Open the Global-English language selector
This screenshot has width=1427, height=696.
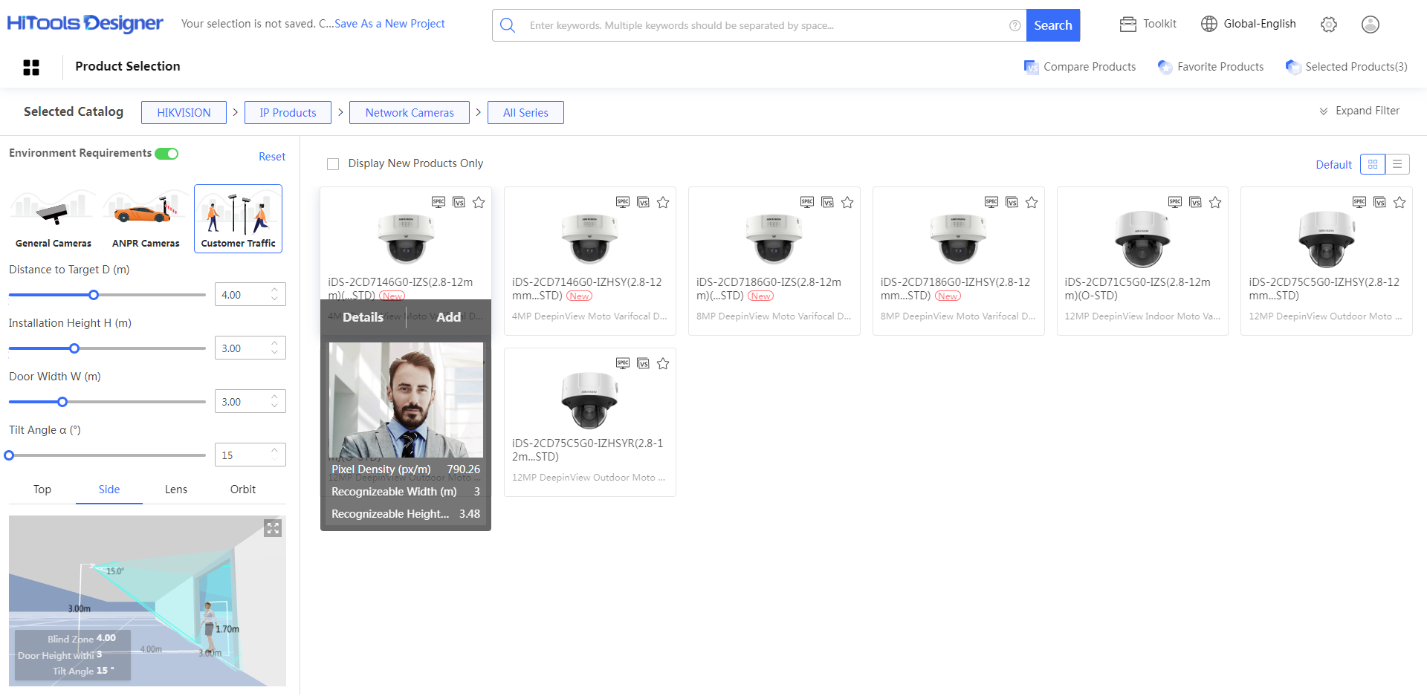pos(1249,24)
